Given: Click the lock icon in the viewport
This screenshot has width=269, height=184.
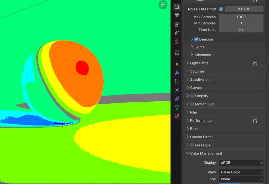Looking at the screenshot, I should coord(163,5).
